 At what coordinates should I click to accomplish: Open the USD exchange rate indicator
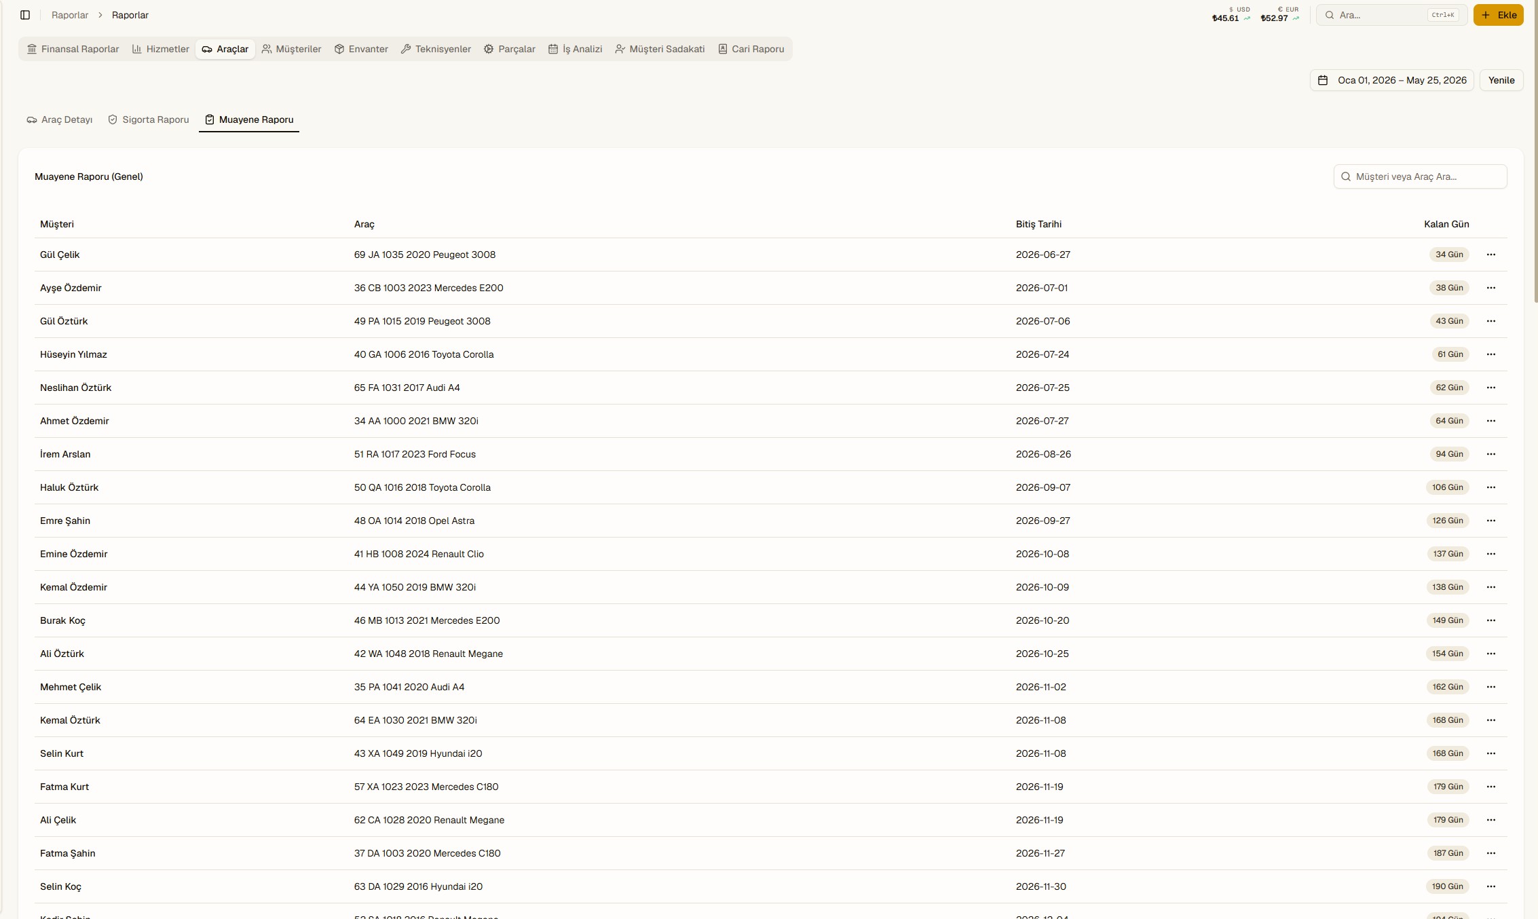click(1231, 15)
